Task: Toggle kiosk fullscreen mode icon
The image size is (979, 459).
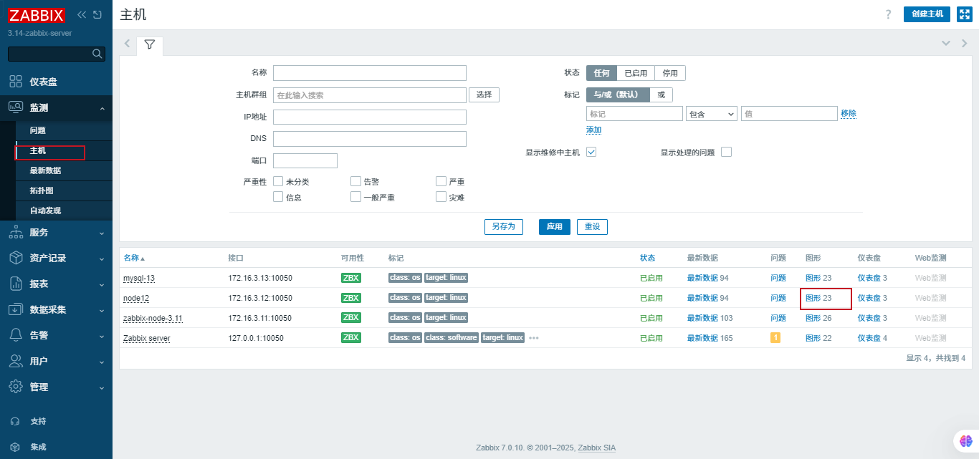Action: pyautogui.click(x=965, y=14)
